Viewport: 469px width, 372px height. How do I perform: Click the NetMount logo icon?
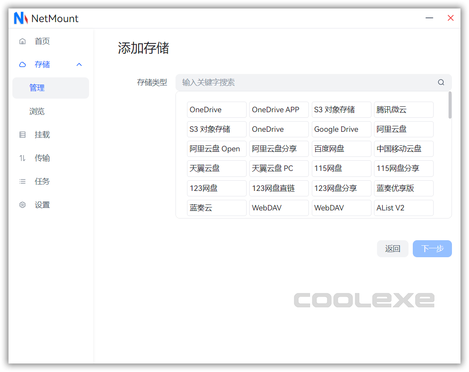tap(20, 18)
